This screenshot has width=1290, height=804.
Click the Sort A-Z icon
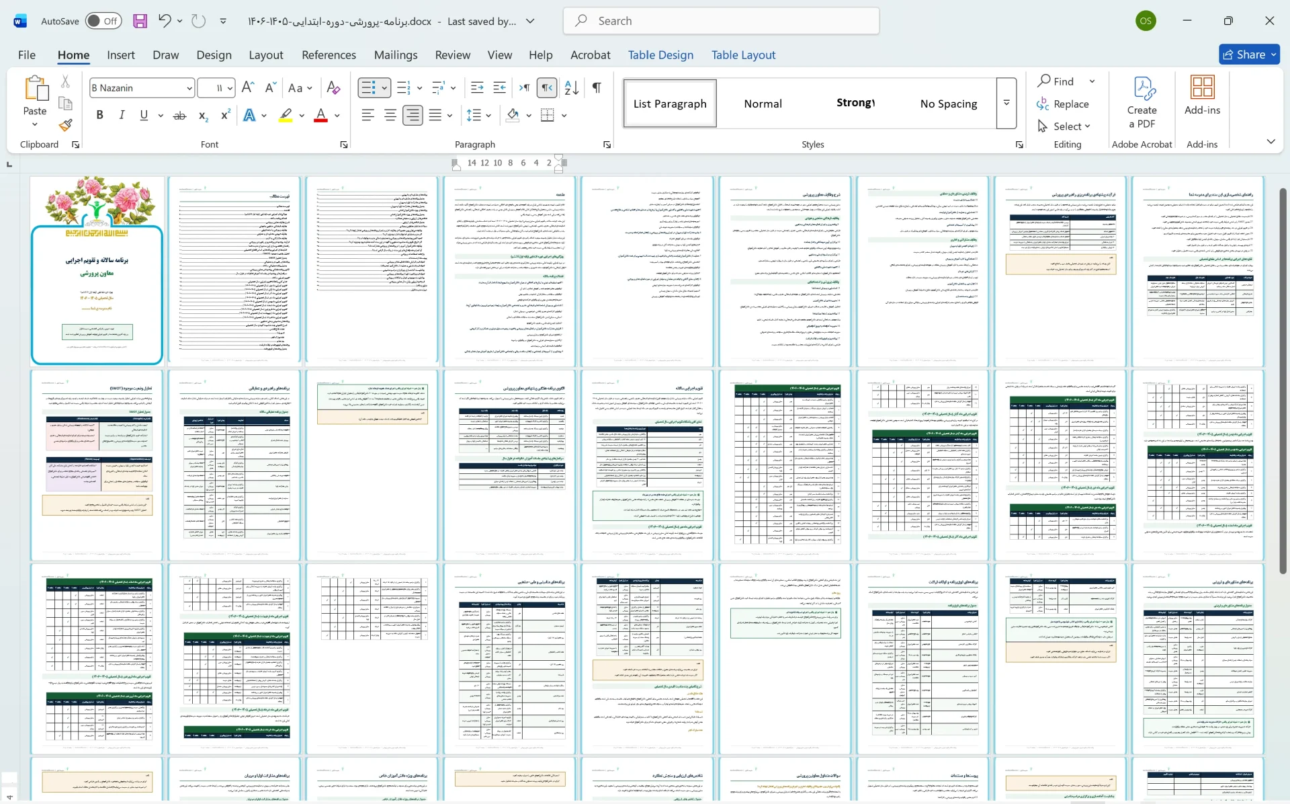tap(572, 87)
